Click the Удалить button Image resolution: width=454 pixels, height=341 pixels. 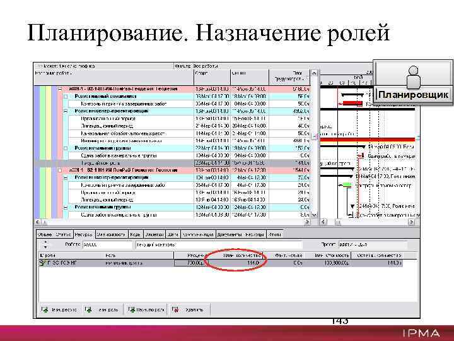click(190, 309)
